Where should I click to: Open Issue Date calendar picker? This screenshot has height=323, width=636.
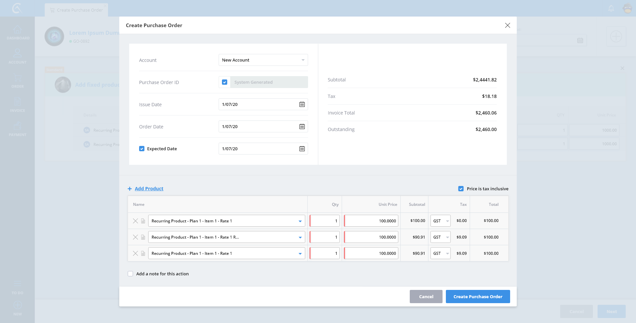tap(302, 104)
